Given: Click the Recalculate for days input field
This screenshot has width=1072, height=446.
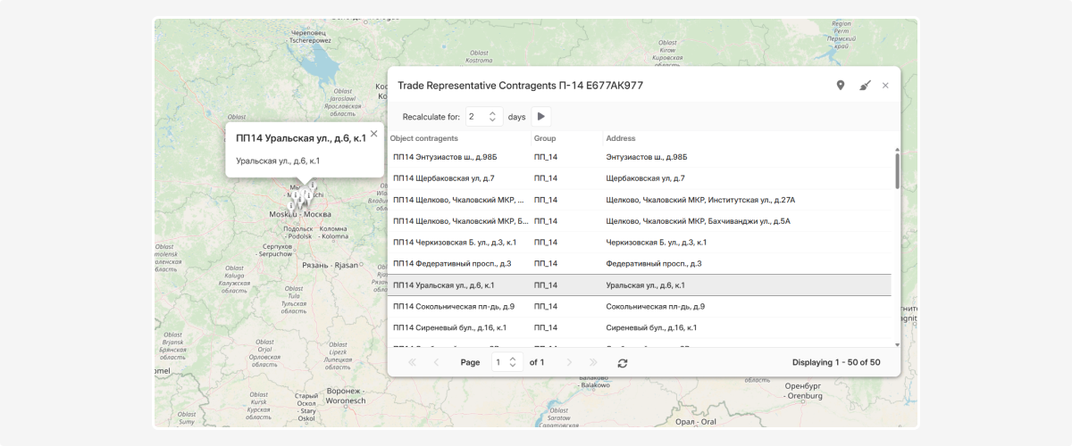Looking at the screenshot, I should 477,117.
